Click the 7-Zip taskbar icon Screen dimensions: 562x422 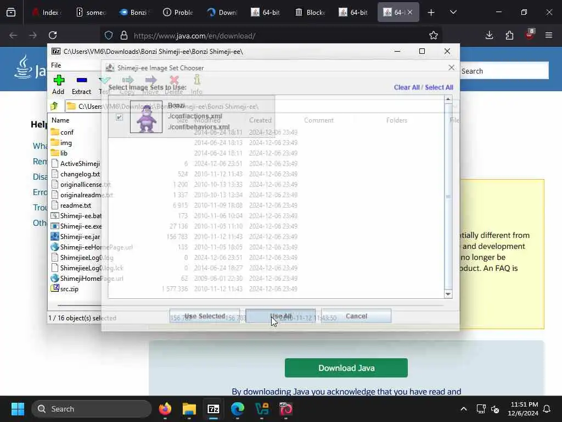coord(213,408)
